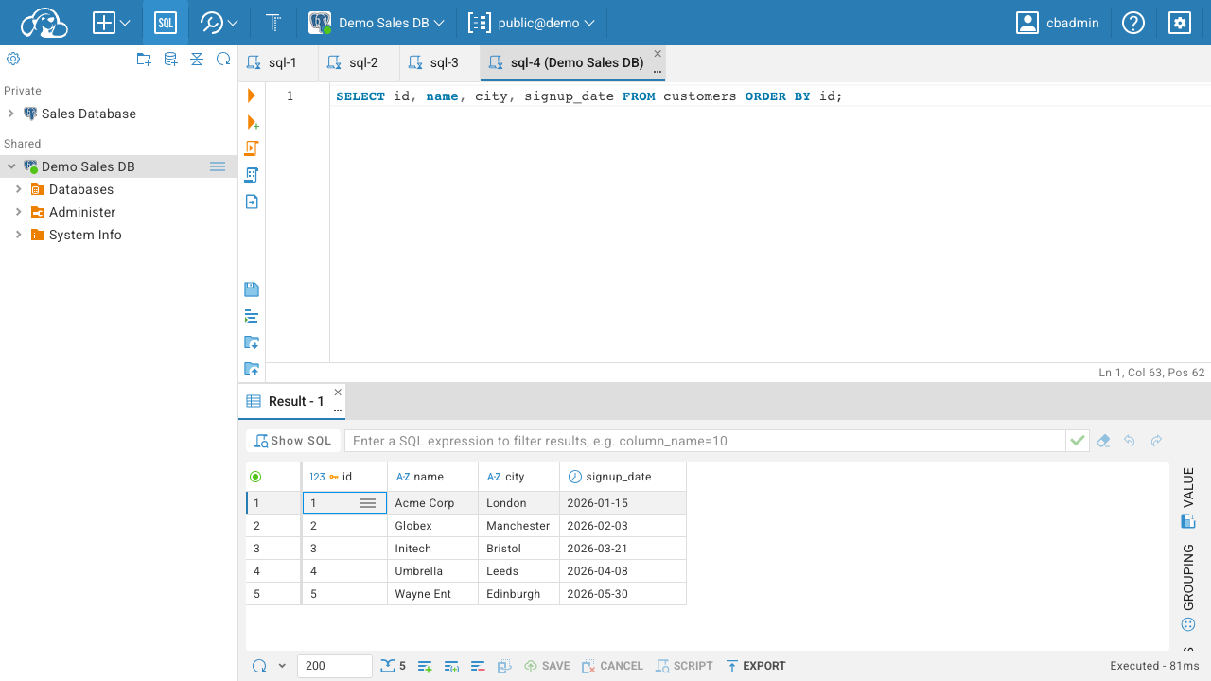Click the row count fetch icon showing 5
Viewport: 1211px width, 681px height.
click(394, 666)
